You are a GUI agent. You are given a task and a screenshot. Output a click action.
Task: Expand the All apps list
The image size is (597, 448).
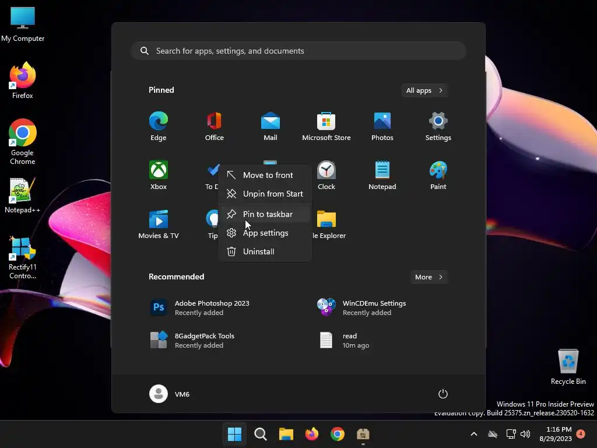(x=424, y=90)
